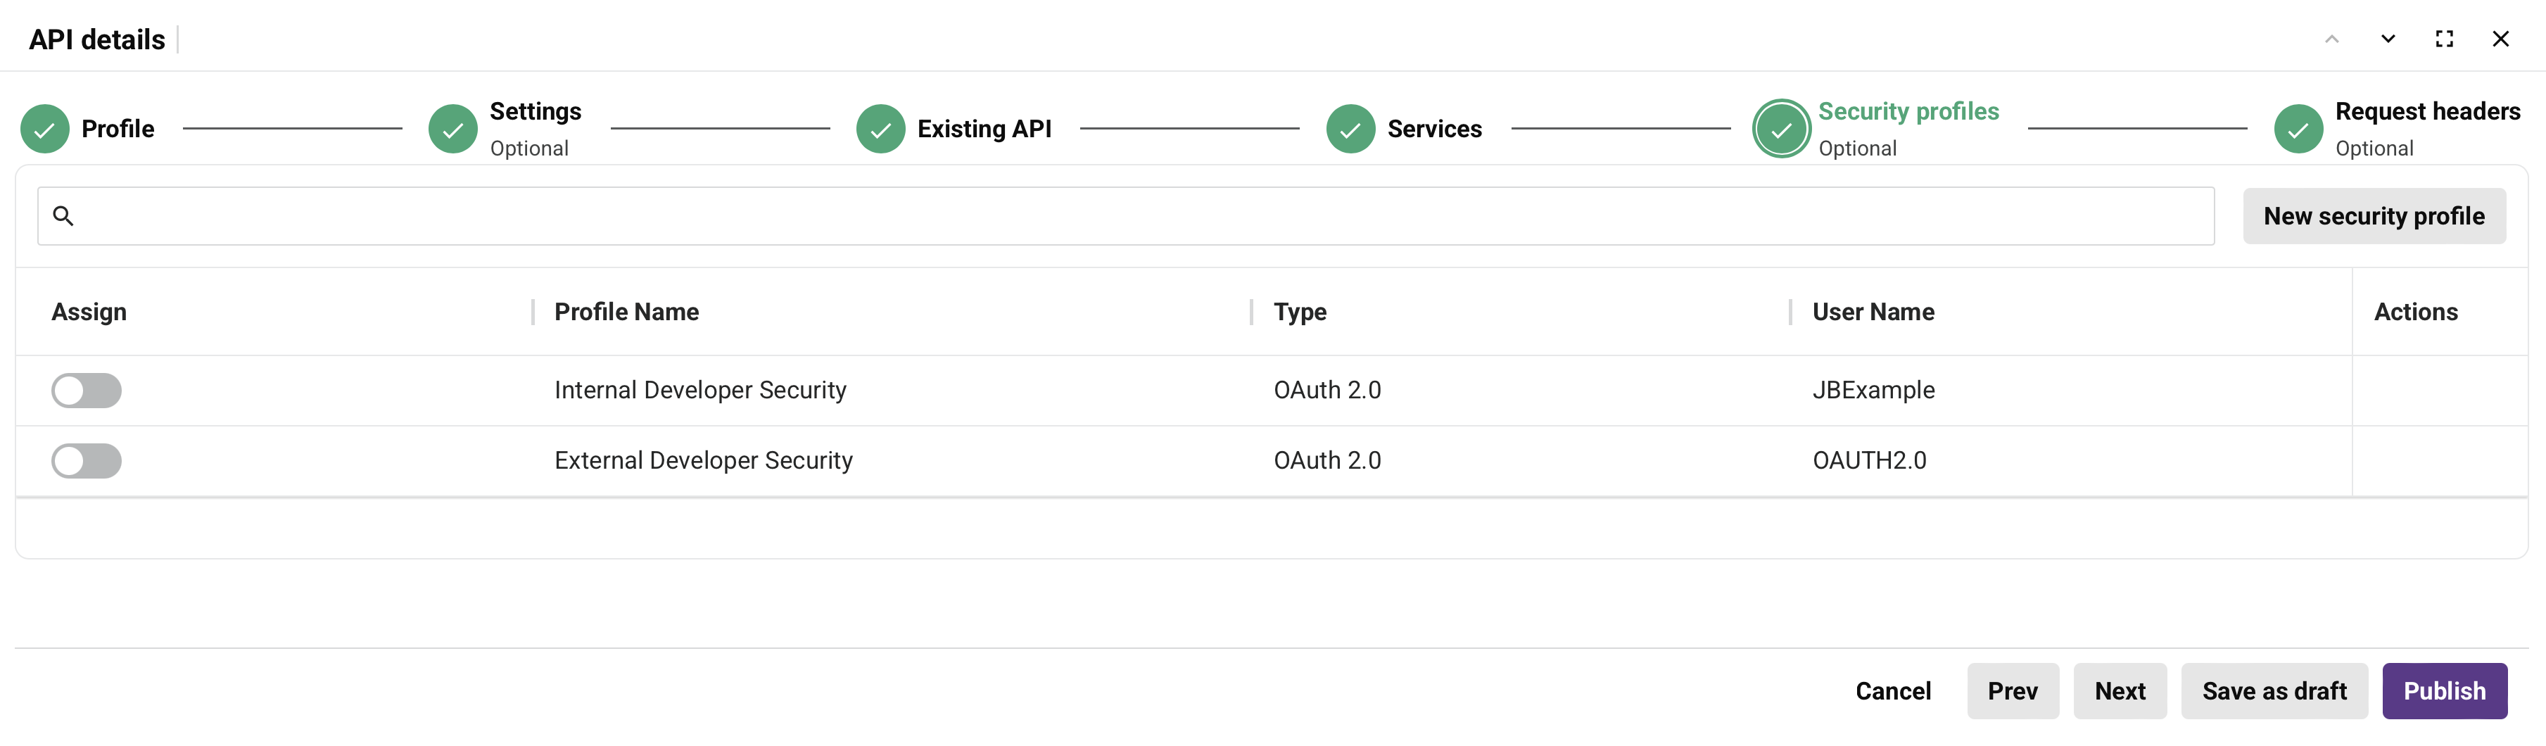This screenshot has width=2546, height=746.
Task: Publish the API details
Action: pos(2444,690)
